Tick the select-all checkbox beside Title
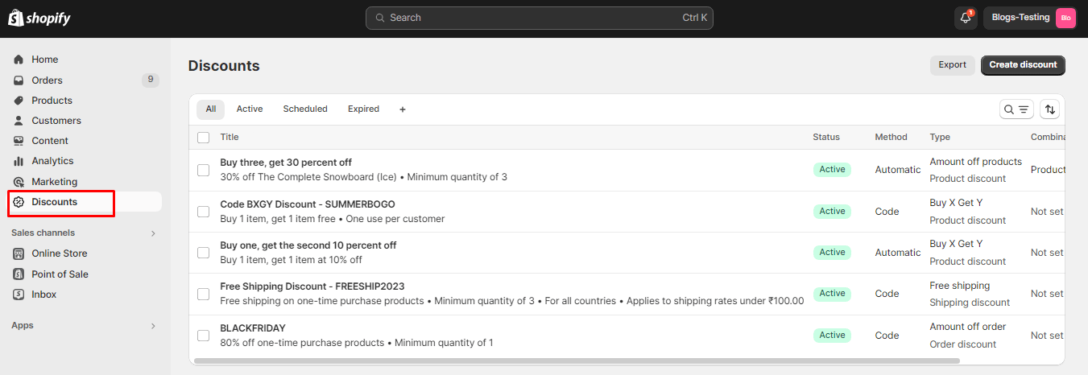This screenshot has height=375, width=1088. coord(204,138)
